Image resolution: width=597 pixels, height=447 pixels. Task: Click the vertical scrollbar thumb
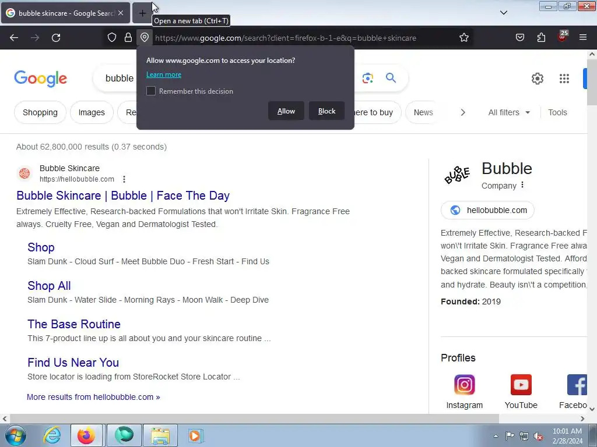pyautogui.click(x=592, y=83)
